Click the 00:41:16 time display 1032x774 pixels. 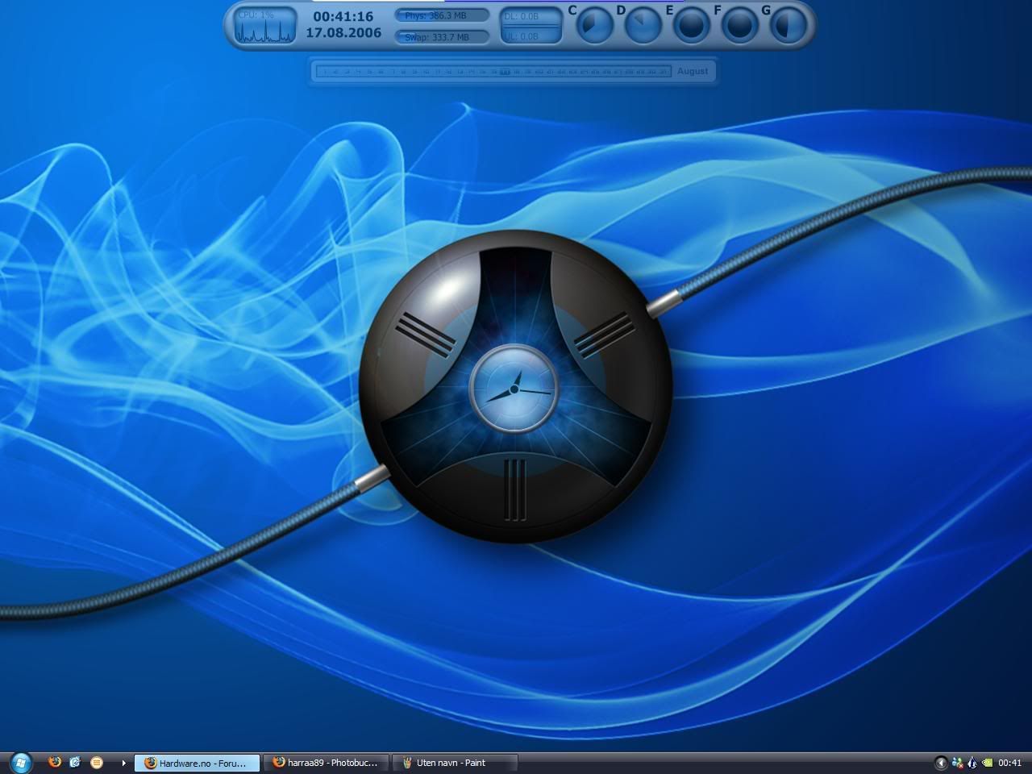[343, 16]
